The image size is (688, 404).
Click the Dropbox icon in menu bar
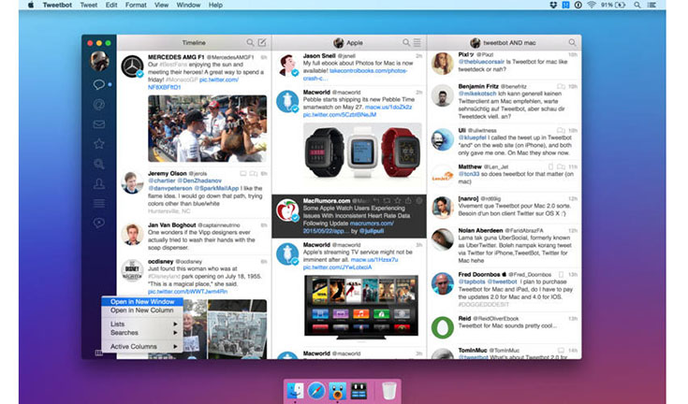tap(553, 5)
